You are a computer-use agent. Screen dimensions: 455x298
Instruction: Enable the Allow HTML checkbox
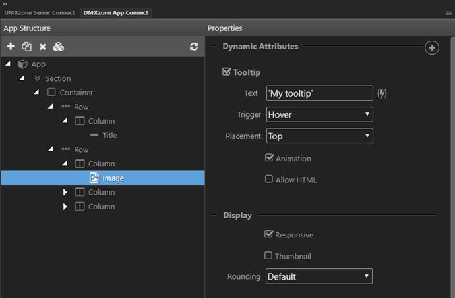pyautogui.click(x=269, y=179)
